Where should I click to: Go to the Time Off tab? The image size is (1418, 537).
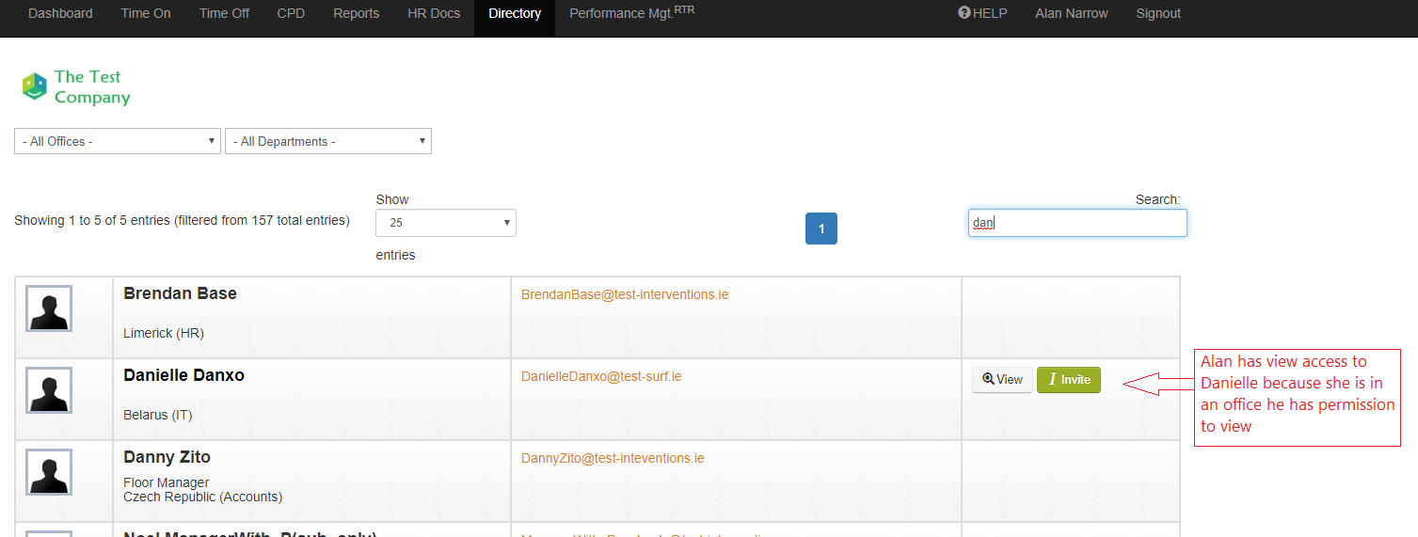224,14
